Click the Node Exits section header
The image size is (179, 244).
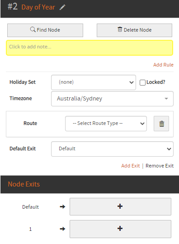[x=24, y=184]
